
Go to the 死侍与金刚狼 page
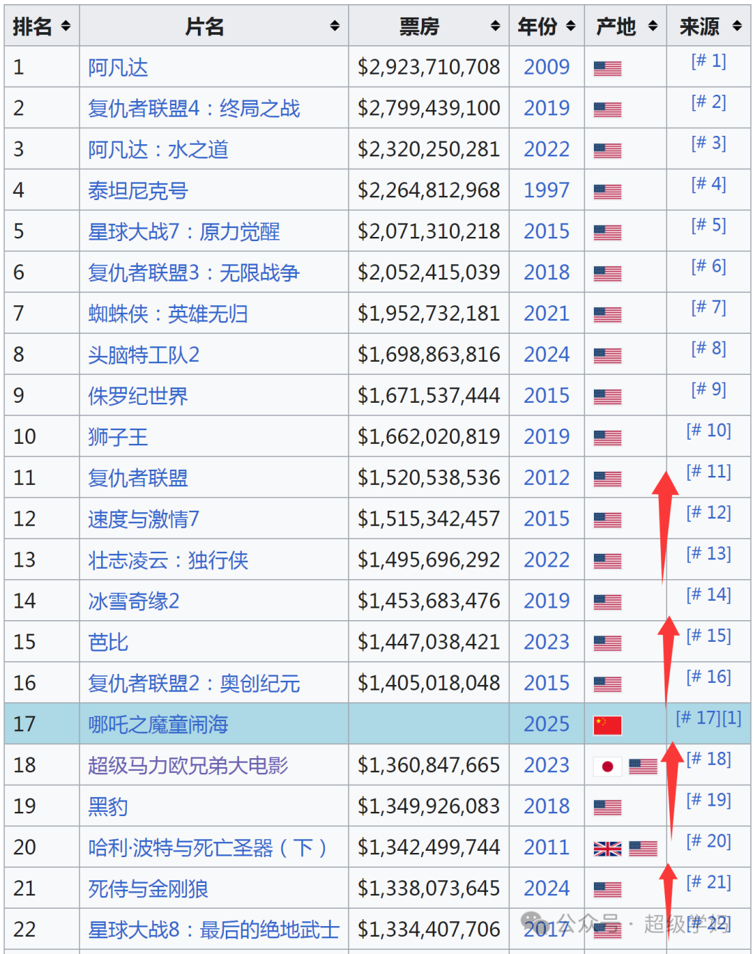(148, 889)
